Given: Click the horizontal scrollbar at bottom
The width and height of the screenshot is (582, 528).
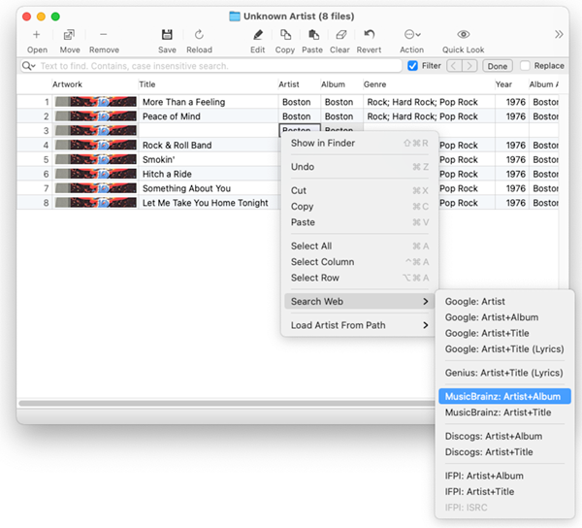Looking at the screenshot, I should (226, 403).
